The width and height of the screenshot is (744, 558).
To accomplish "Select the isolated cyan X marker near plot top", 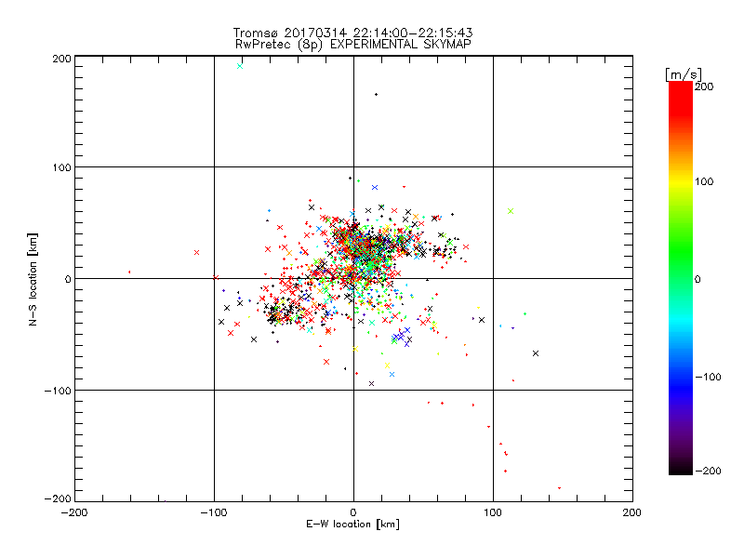I will [240, 66].
